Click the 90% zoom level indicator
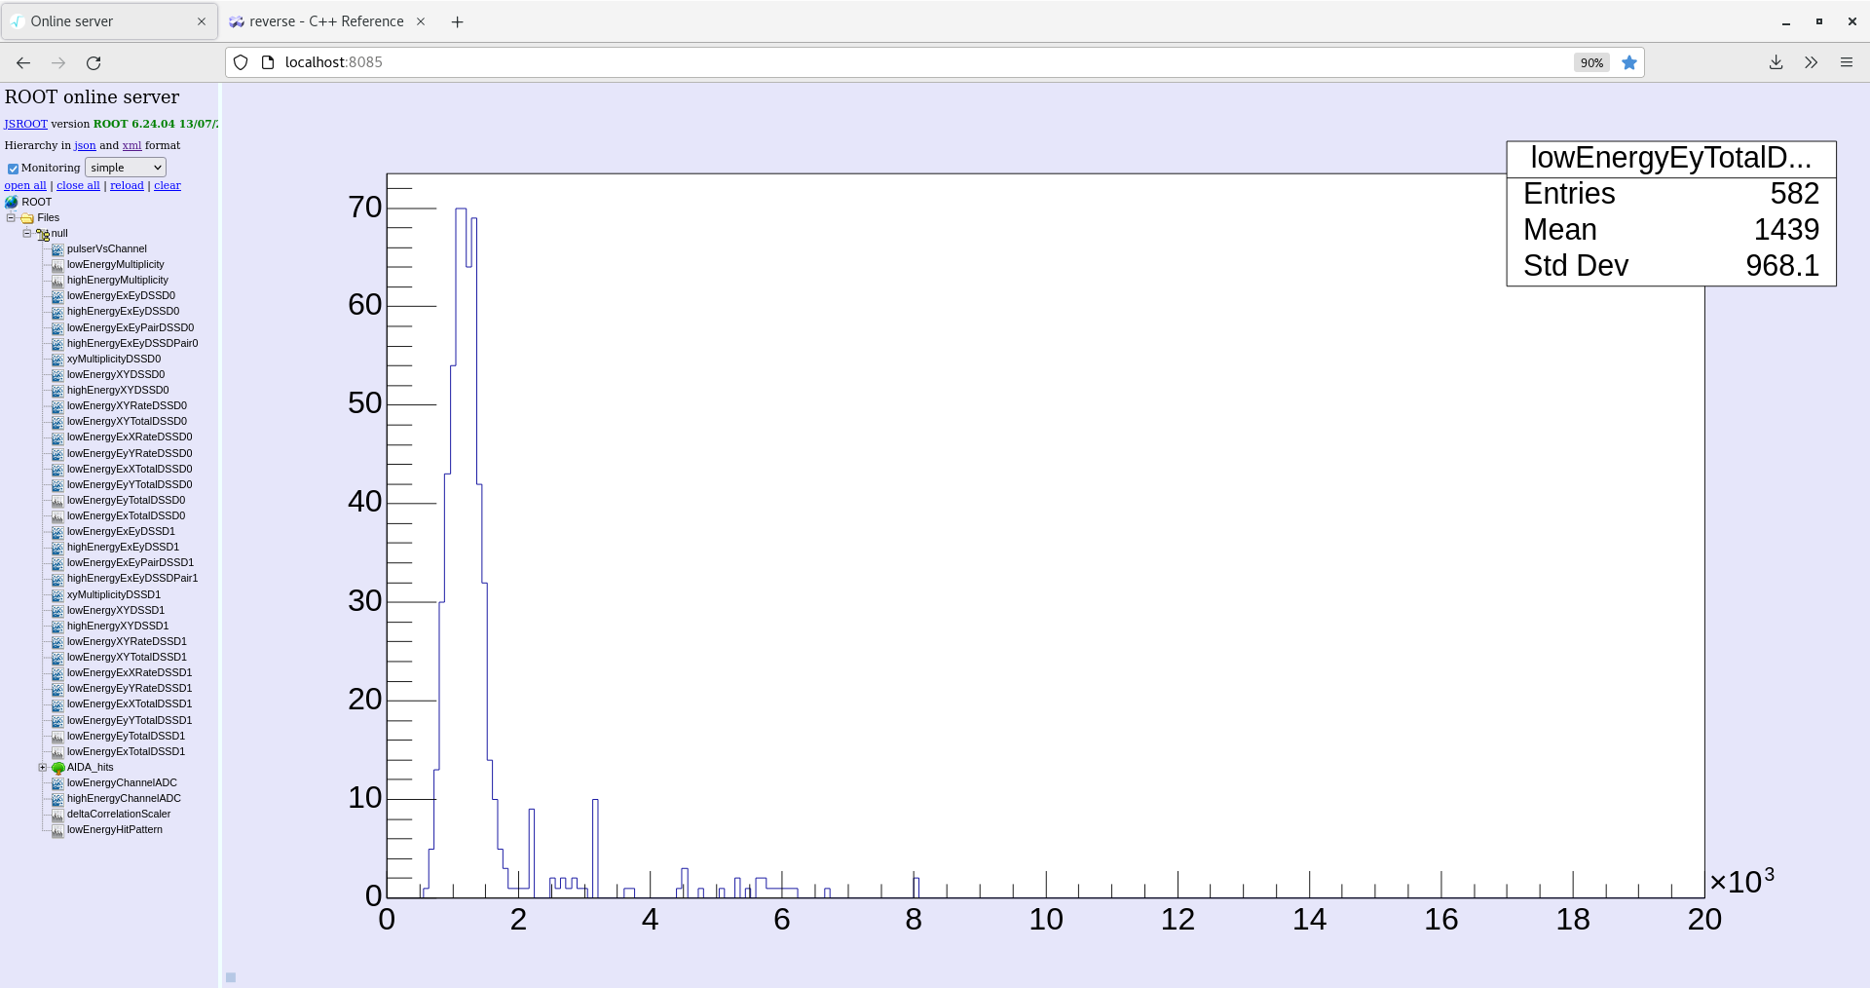The image size is (1870, 988). tap(1591, 62)
